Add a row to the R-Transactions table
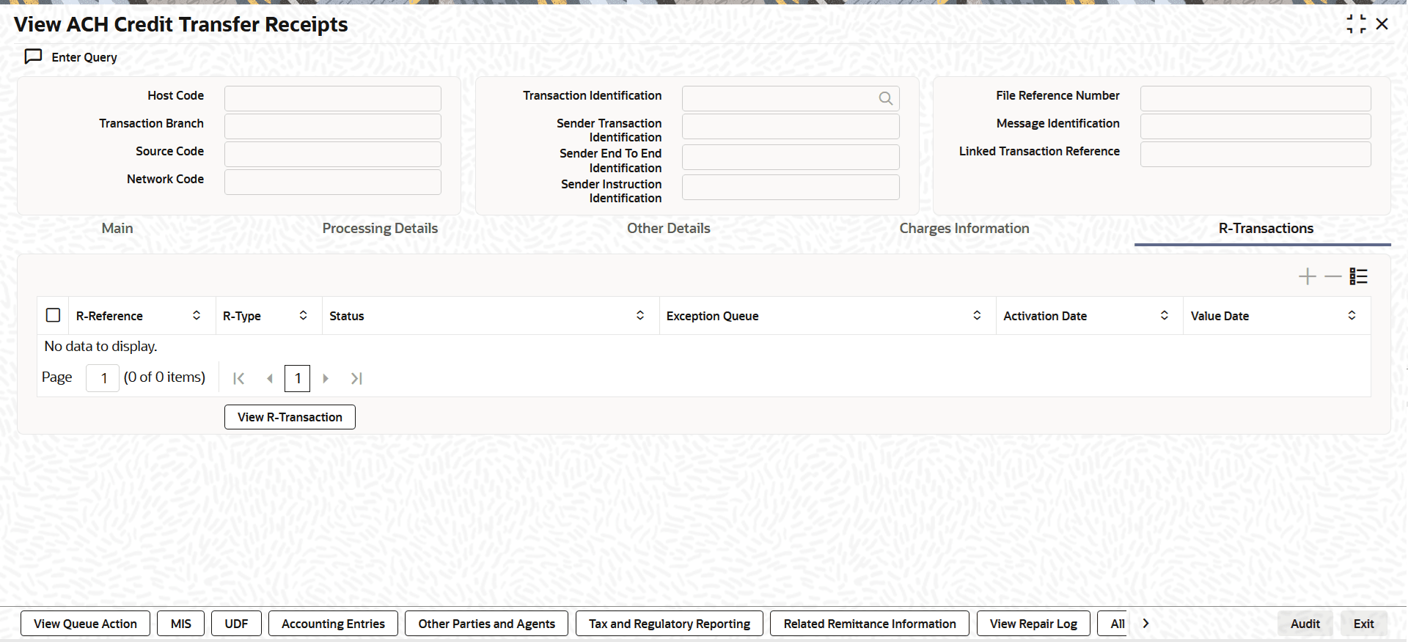Viewport: 1408px width, 642px height. click(1307, 276)
